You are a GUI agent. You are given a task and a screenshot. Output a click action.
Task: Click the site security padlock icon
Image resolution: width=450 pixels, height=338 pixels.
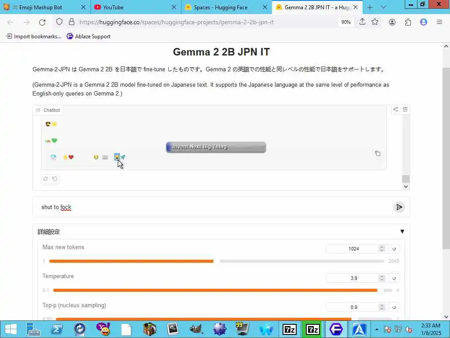pyautogui.click(x=72, y=22)
